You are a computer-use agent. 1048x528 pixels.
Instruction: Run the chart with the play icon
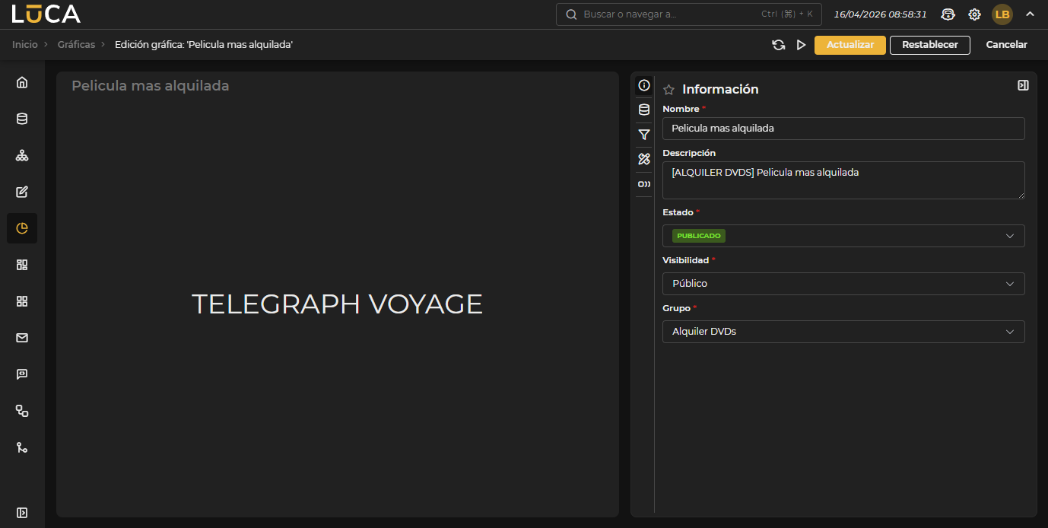tap(801, 45)
